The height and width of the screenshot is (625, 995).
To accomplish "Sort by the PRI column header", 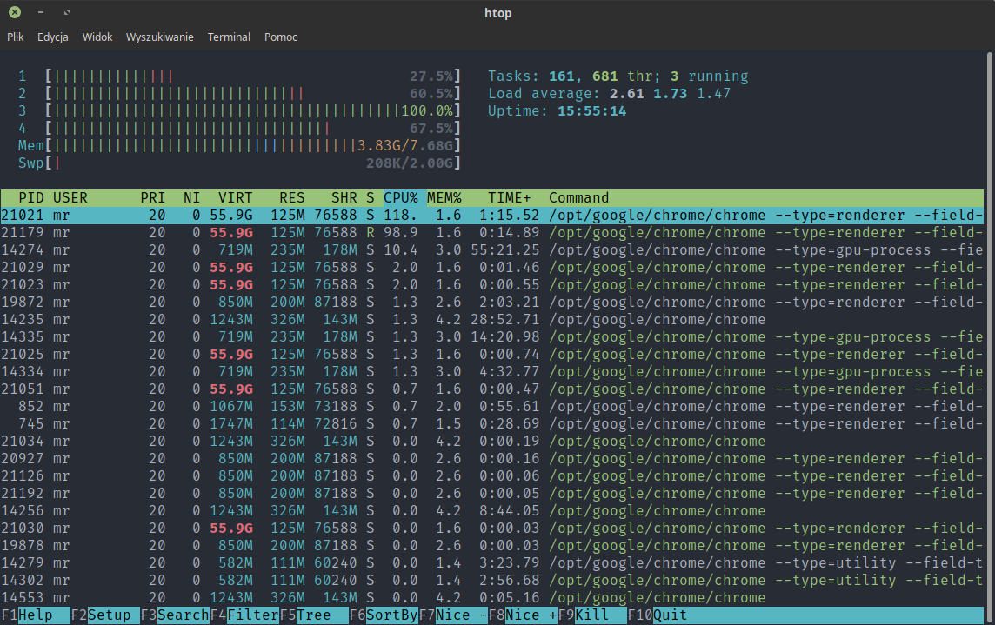I will (153, 198).
